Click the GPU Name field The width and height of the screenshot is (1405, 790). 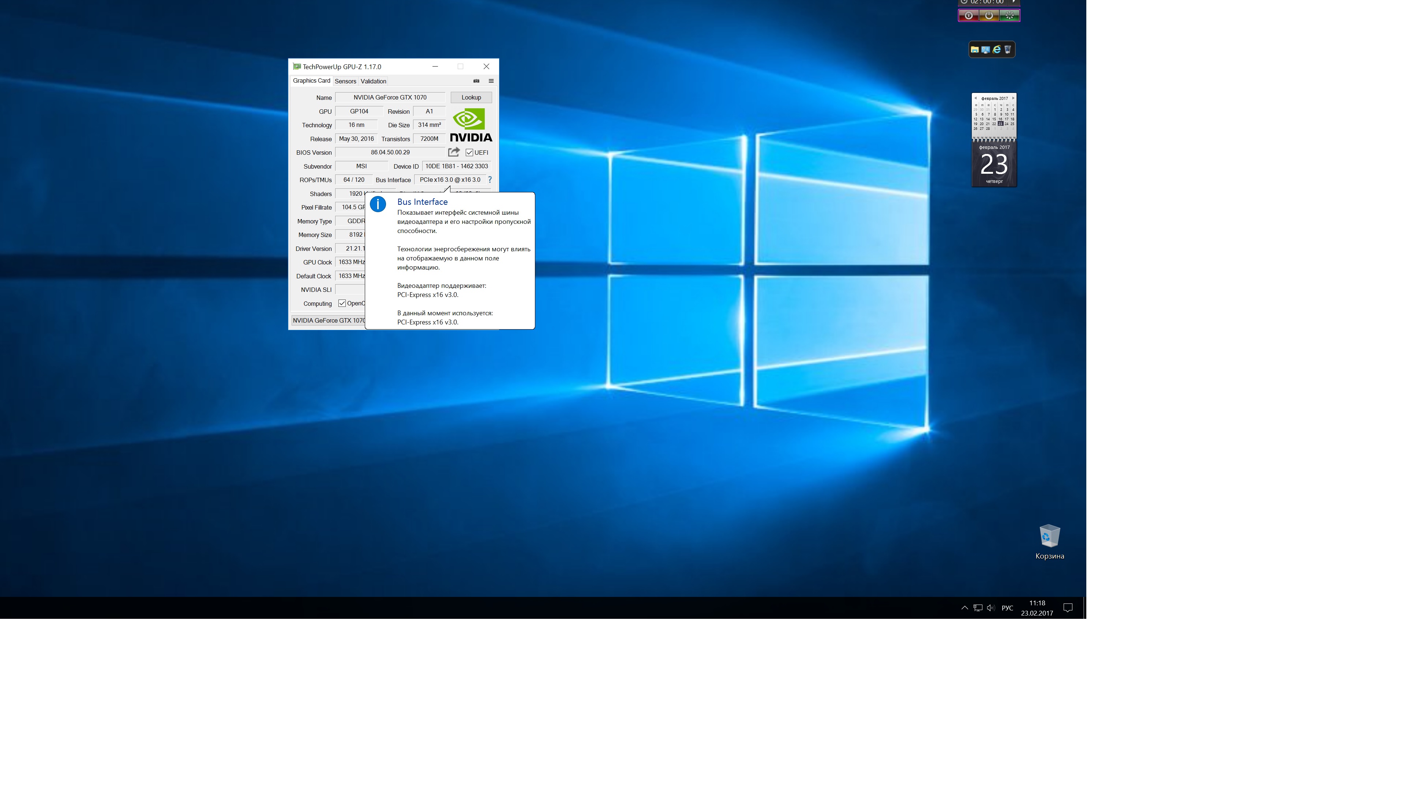click(390, 98)
